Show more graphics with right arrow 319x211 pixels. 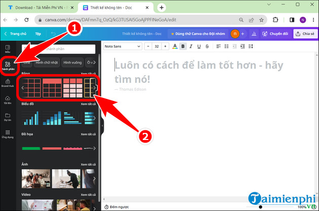(x=94, y=149)
